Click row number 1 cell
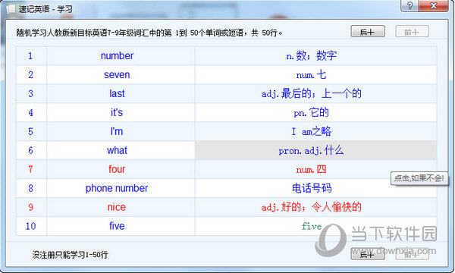Screen dimensions: 455x273 (31, 55)
